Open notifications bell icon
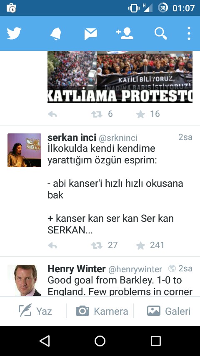Image resolution: width=200 pixels, height=356 pixels. 55,34
